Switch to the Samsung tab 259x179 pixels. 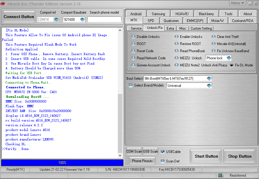click(x=158, y=14)
